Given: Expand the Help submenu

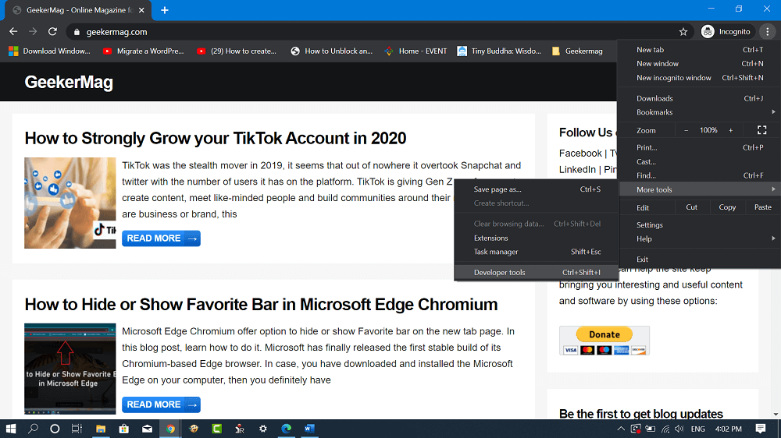Looking at the screenshot, I should (699, 238).
